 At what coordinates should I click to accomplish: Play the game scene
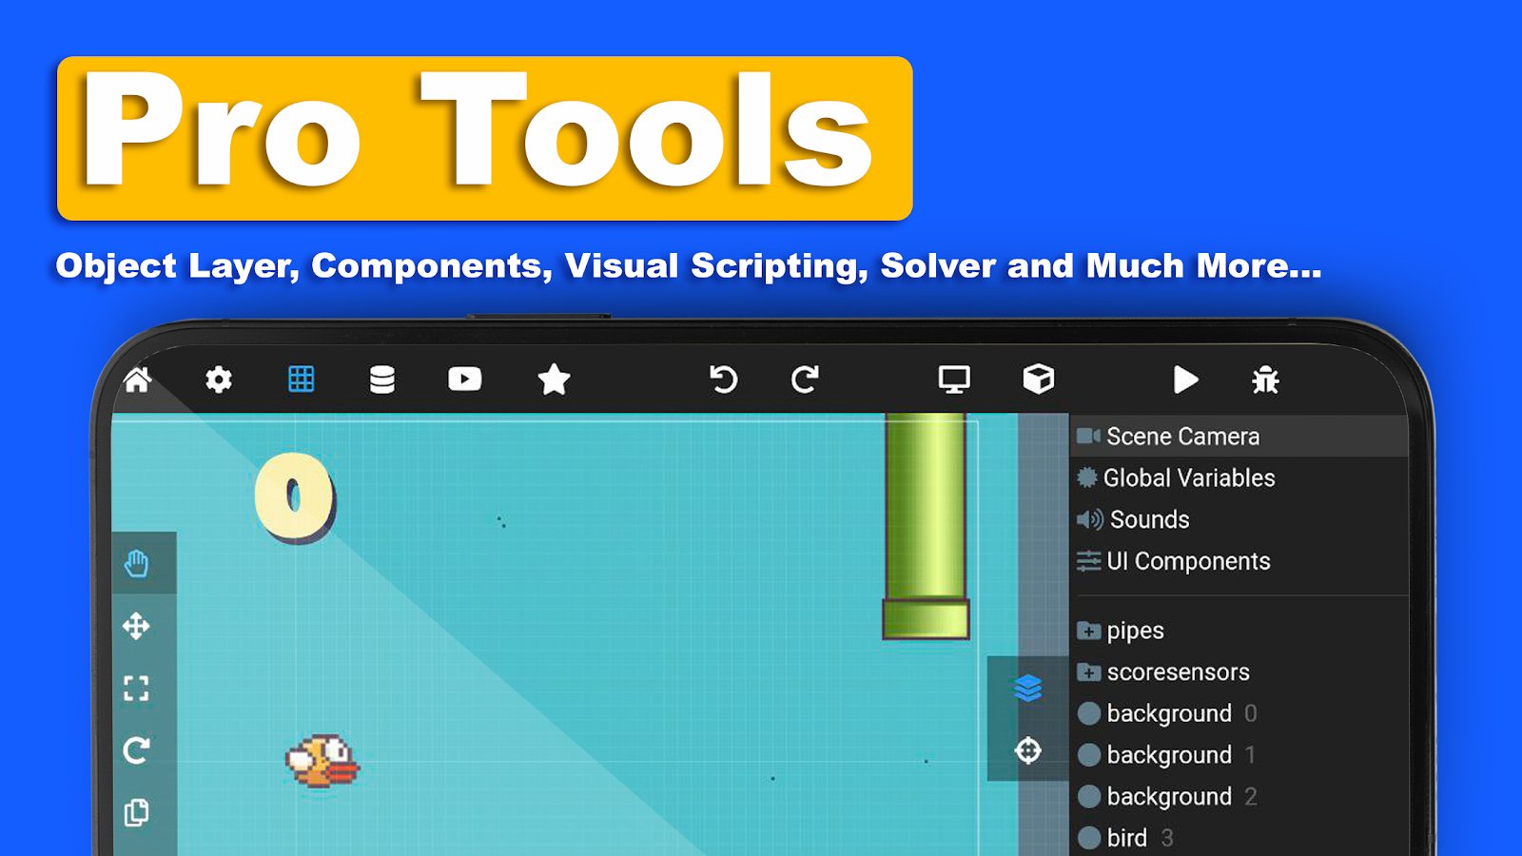(x=1185, y=379)
